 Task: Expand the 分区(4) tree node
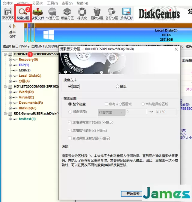10,81
